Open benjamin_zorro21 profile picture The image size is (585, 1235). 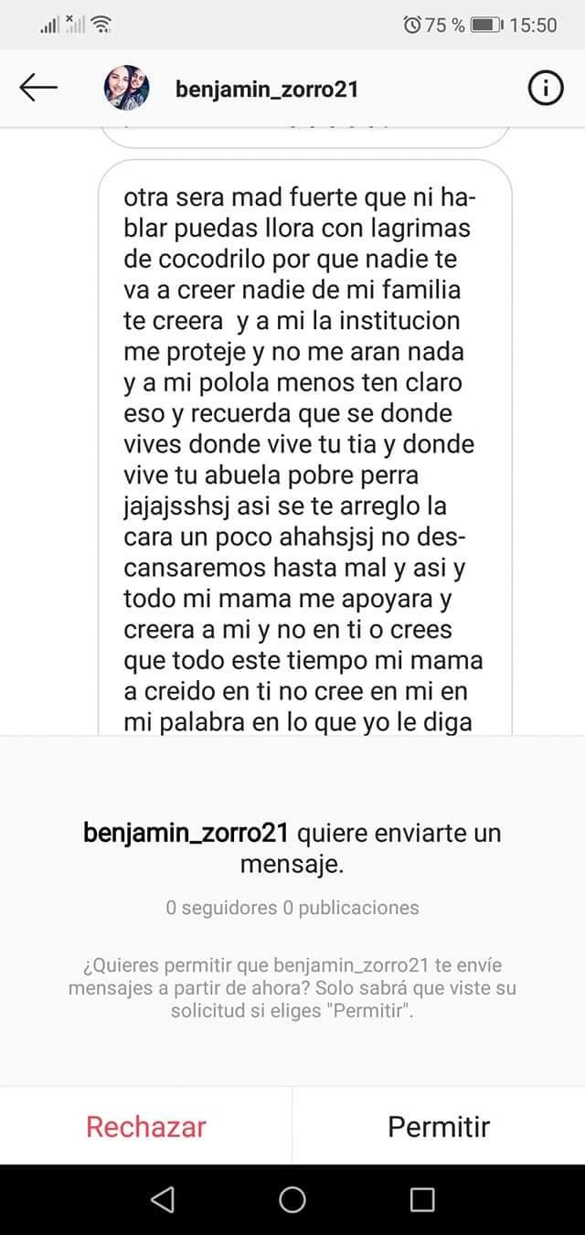pyautogui.click(x=127, y=88)
